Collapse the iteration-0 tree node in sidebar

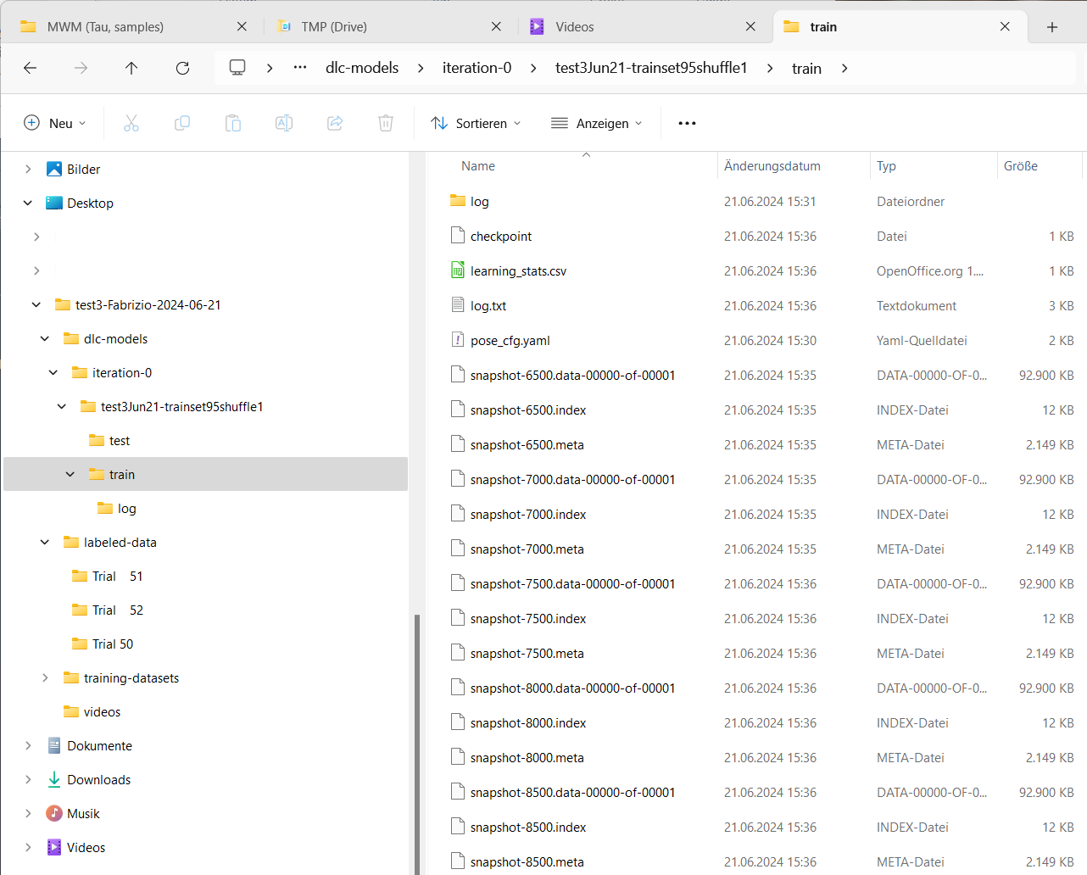tap(53, 372)
